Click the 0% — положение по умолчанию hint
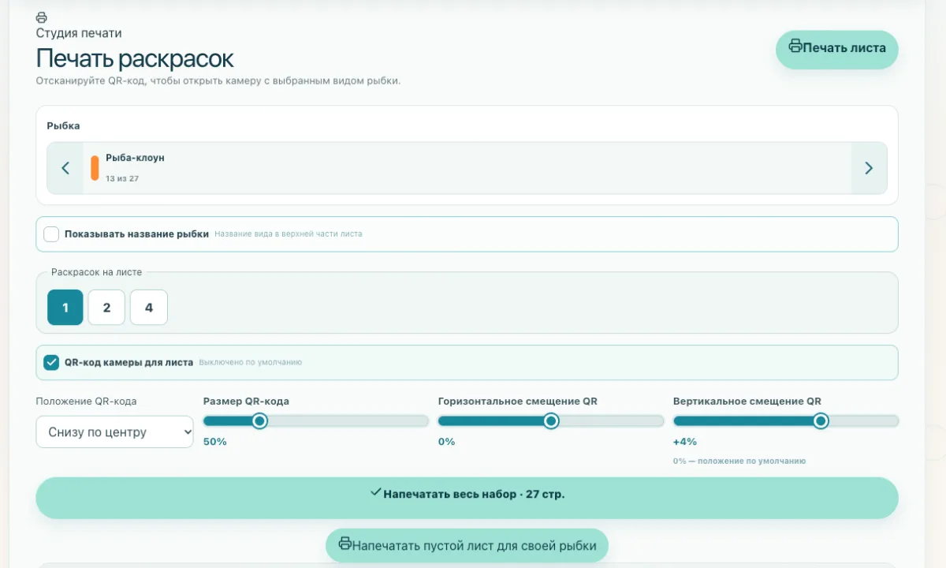 (x=739, y=461)
